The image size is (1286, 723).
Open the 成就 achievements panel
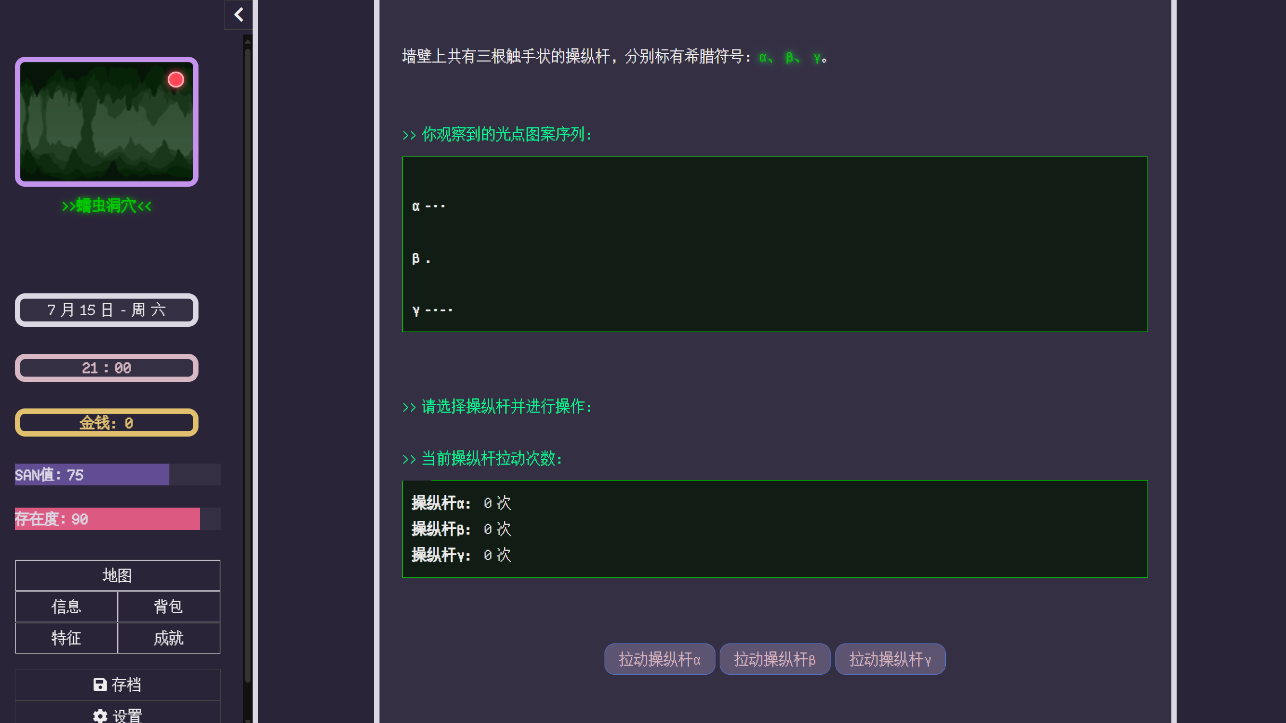168,638
